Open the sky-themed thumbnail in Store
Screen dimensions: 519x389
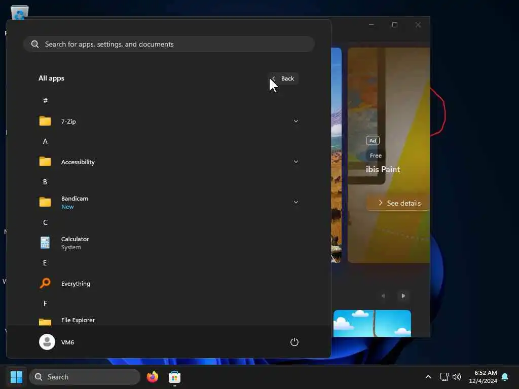[x=372, y=323]
